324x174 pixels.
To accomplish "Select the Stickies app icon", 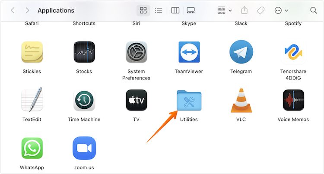I will (32, 52).
